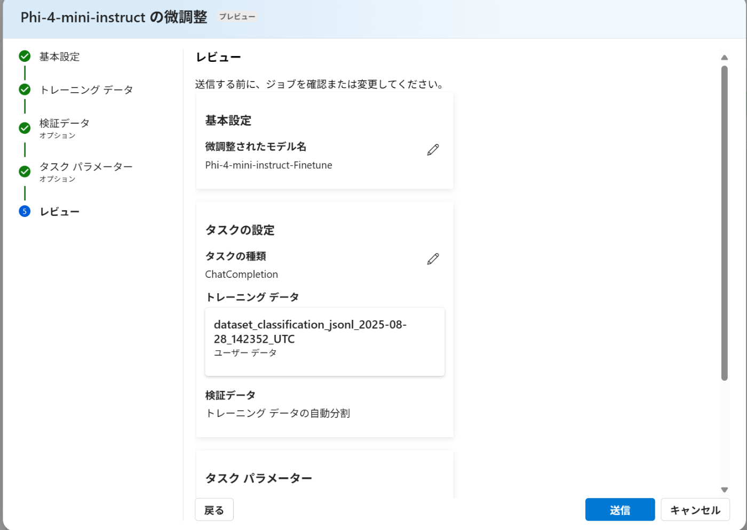747x530 pixels.
Task: Click the Phi-4-mini-instruct-Finetune model name text
Action: [x=268, y=165]
